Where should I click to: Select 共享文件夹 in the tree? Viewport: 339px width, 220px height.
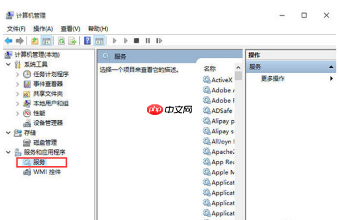point(48,94)
